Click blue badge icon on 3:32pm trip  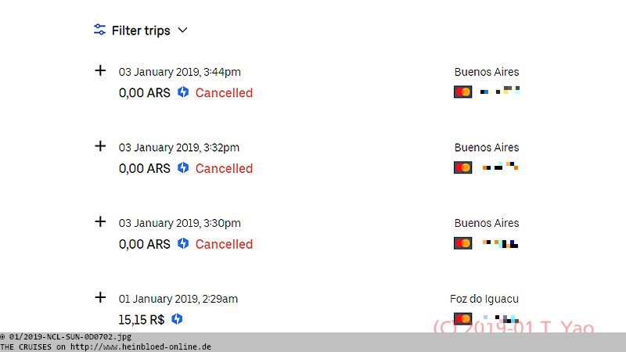coord(183,167)
